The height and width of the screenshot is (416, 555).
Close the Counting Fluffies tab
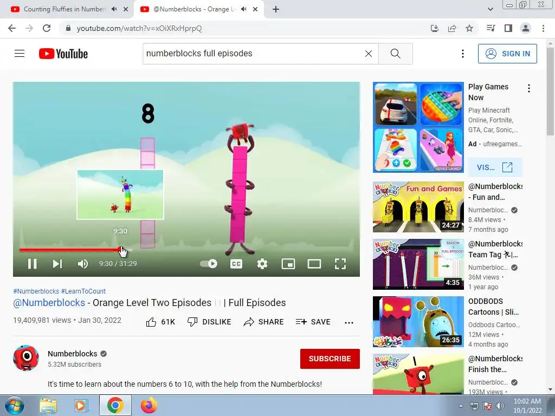pyautogui.click(x=126, y=10)
